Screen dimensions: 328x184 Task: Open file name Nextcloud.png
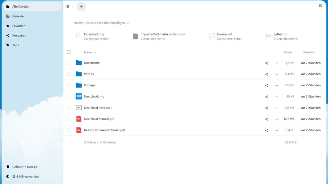pyautogui.click(x=94, y=96)
